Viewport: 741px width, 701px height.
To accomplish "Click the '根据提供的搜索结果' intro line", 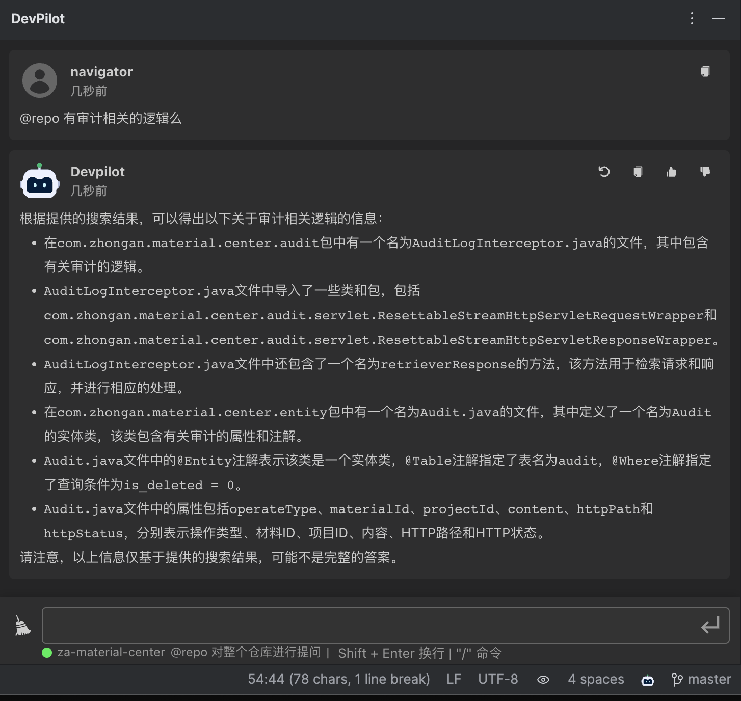I will click(201, 219).
